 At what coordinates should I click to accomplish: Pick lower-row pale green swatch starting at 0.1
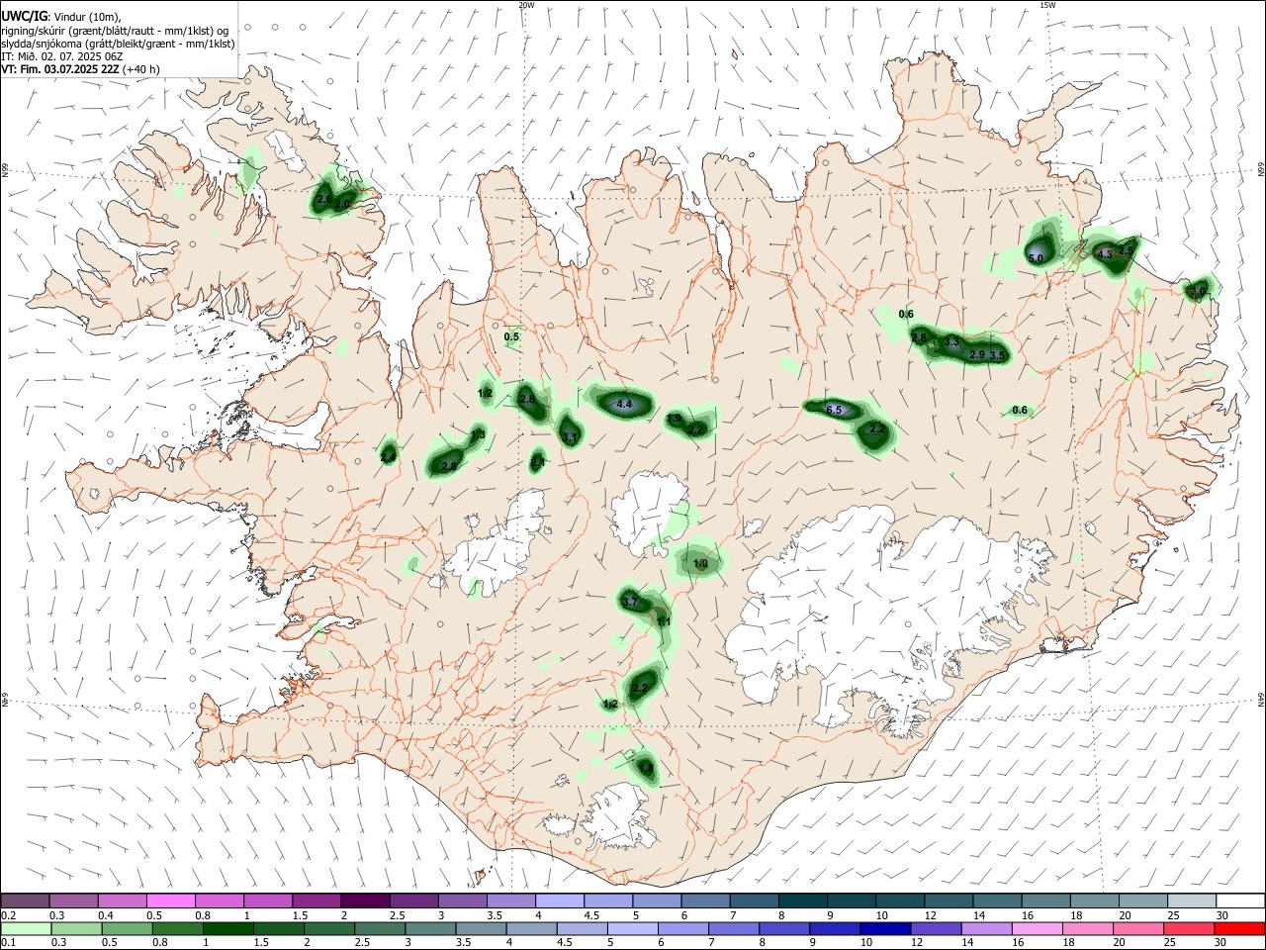pos(26,928)
